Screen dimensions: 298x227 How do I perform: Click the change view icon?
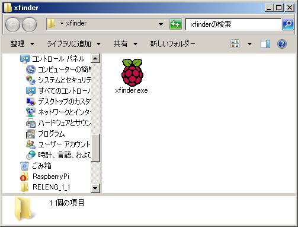(x=235, y=44)
